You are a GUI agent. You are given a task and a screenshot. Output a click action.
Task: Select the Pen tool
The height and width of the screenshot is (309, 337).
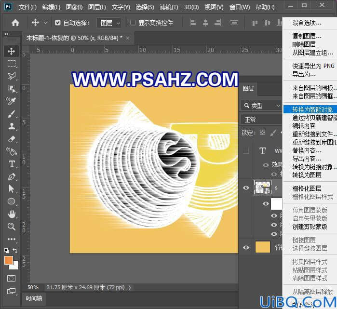tap(12, 176)
